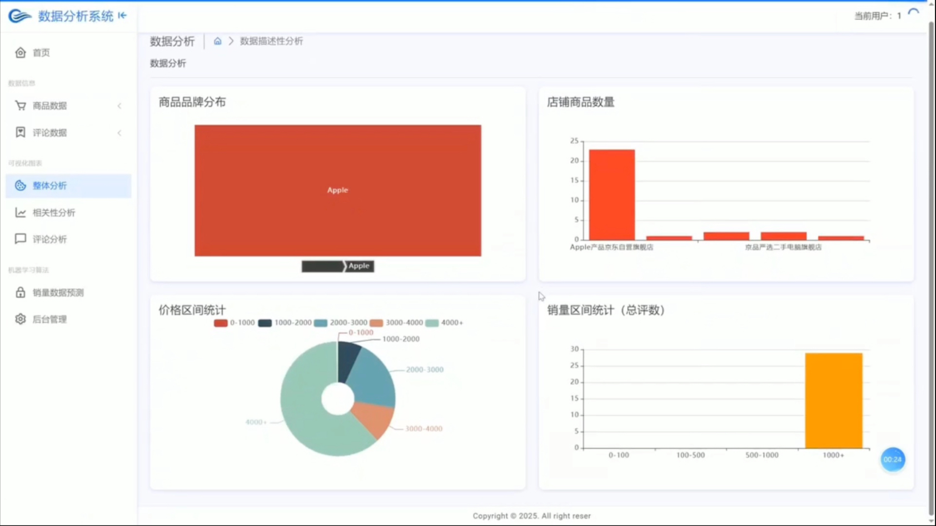Image resolution: width=936 pixels, height=526 pixels.
Task: Open the 评论数据 menu item
Action: 68,132
